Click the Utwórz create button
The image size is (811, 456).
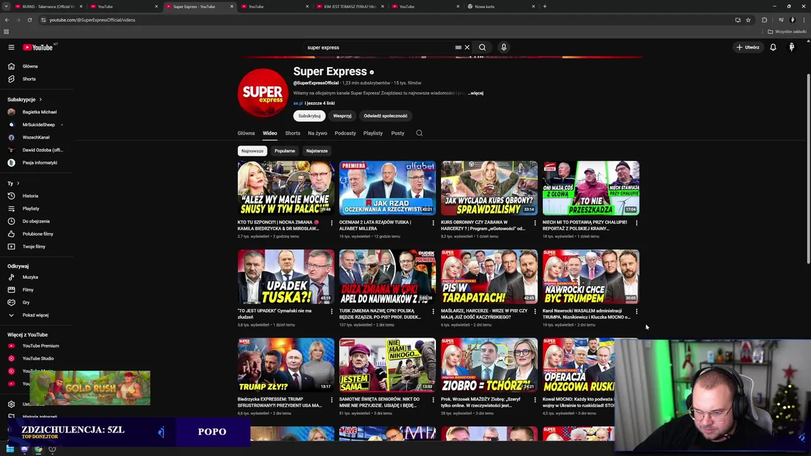[x=748, y=47]
